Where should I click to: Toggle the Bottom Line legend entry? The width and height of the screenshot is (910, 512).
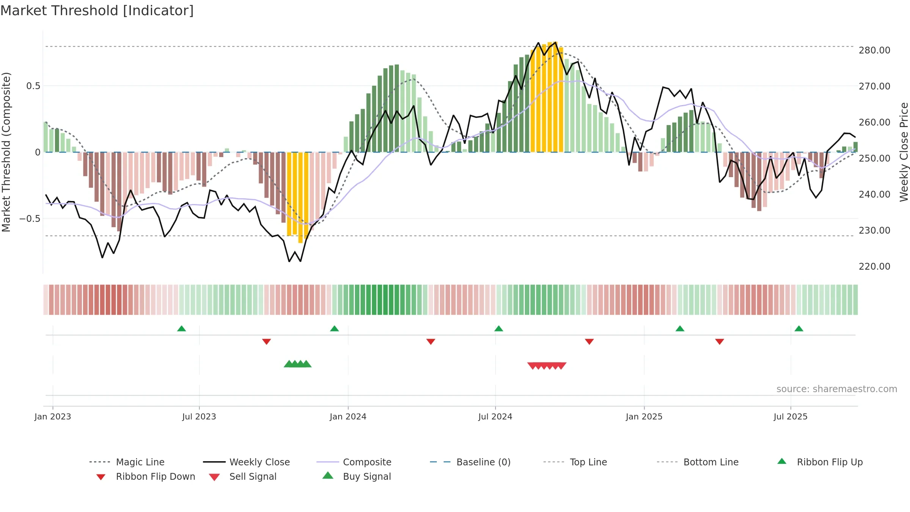pyautogui.click(x=698, y=462)
